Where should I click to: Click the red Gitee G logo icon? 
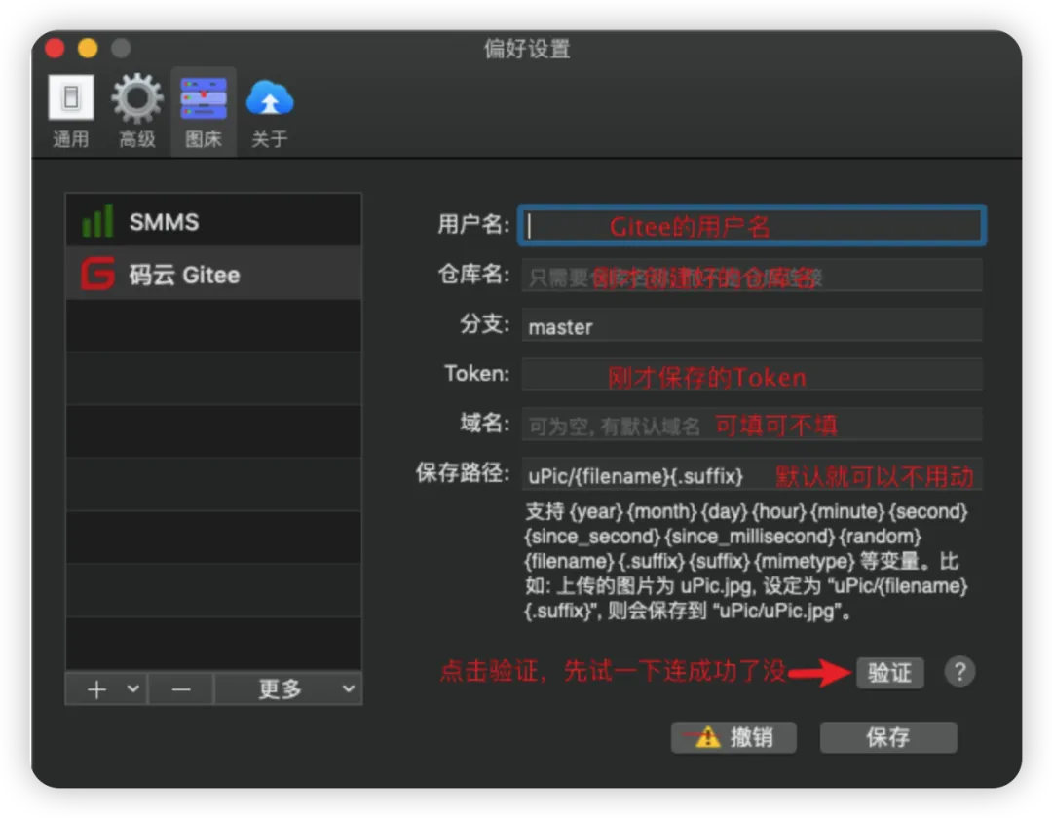98,274
